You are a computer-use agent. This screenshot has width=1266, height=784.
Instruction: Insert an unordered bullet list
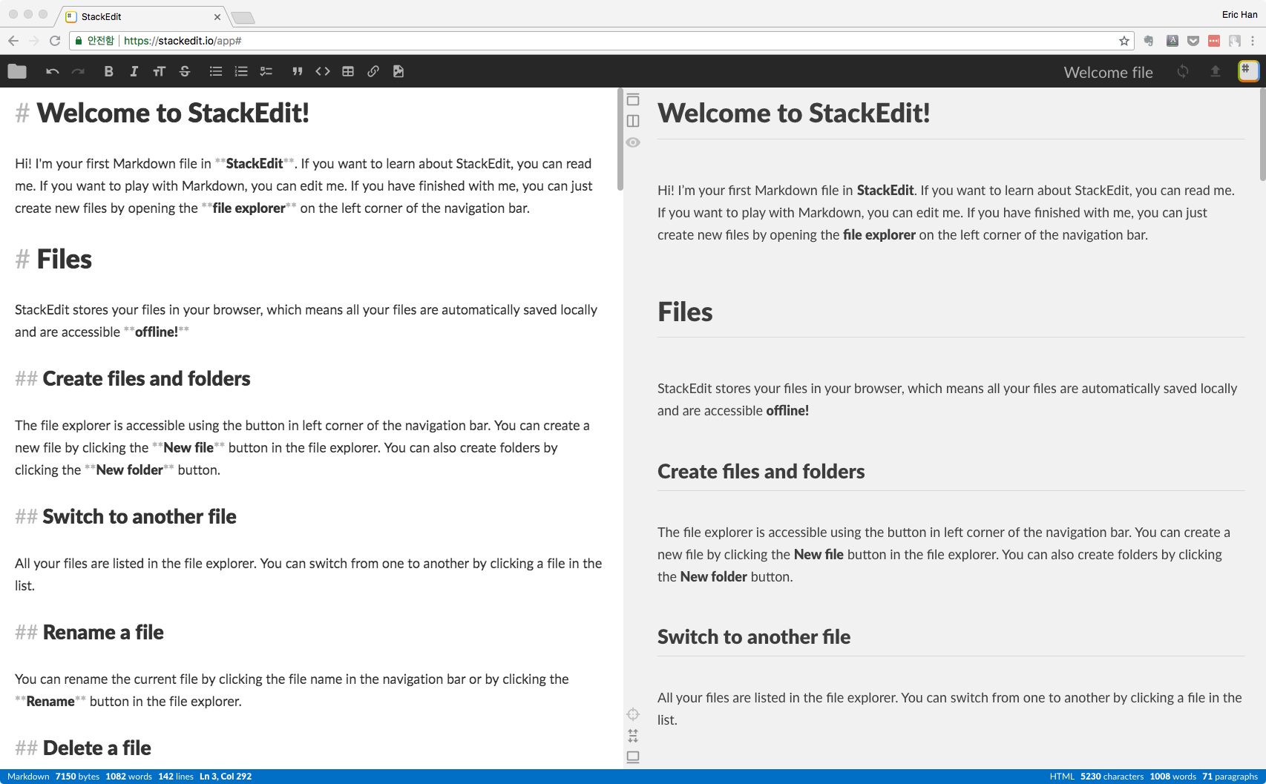point(216,71)
